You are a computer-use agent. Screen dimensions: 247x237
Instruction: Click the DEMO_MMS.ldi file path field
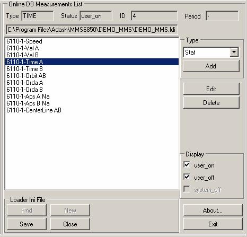pos(92,30)
